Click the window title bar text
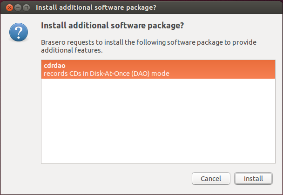283x195 pixels. point(96,7)
